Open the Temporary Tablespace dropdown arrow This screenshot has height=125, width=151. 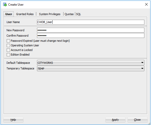pyautogui.click(x=142, y=68)
